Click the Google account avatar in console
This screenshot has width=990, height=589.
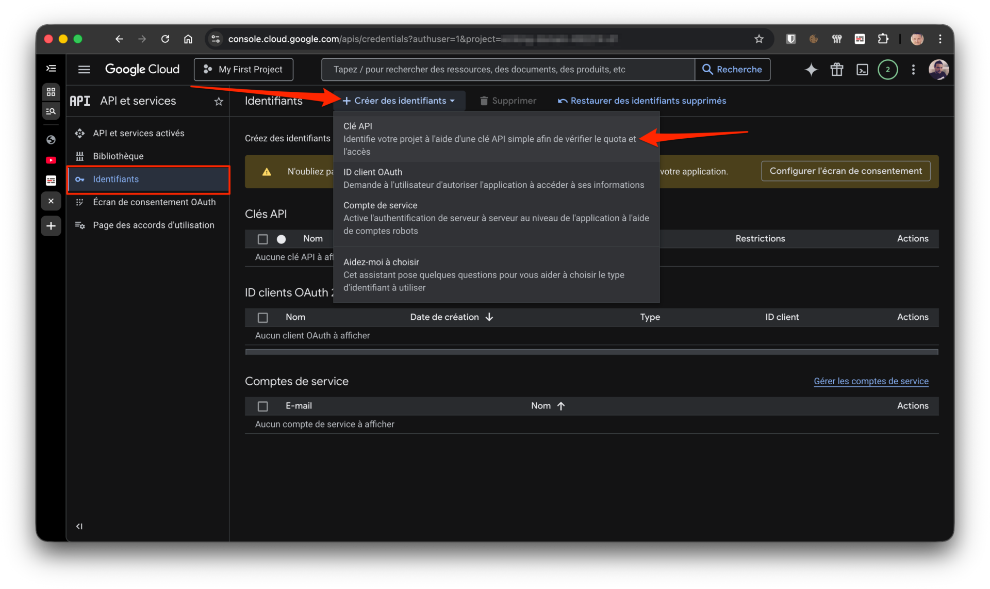point(938,69)
